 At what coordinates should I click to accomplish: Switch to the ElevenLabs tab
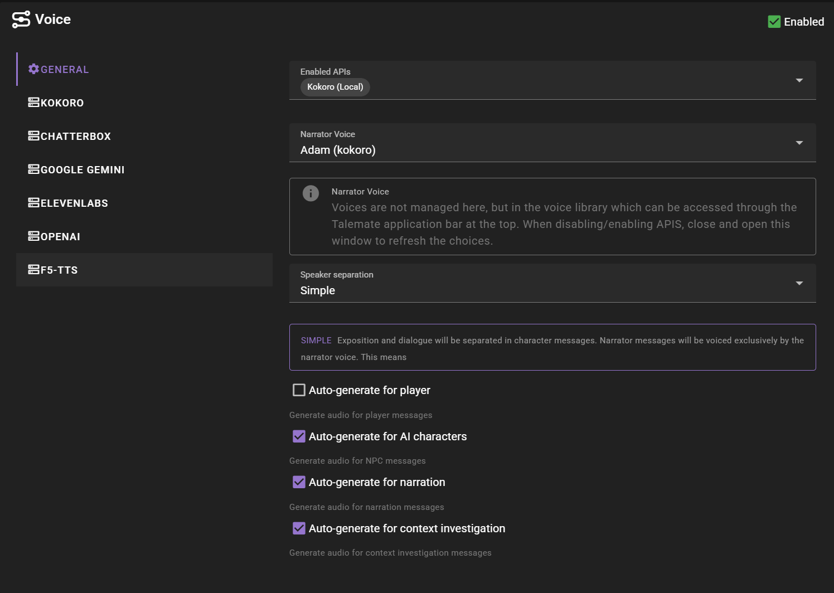pos(144,203)
